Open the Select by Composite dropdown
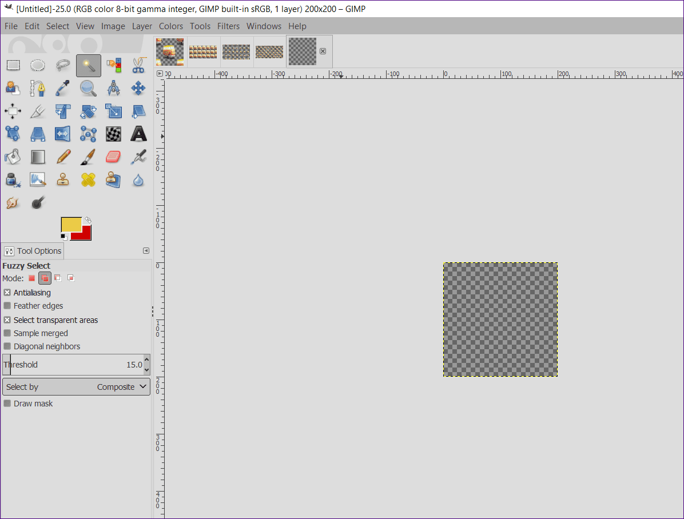The image size is (684, 519). 76,387
